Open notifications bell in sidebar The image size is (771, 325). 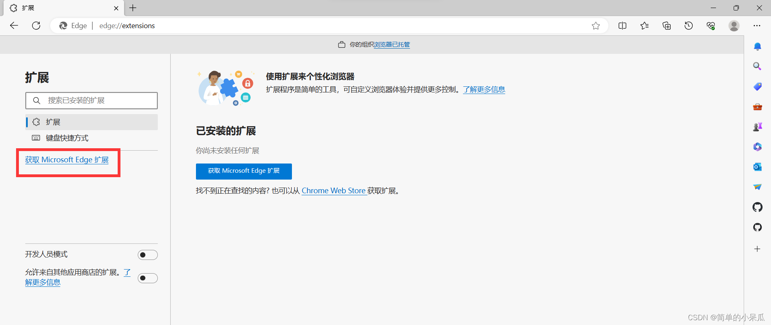(757, 46)
